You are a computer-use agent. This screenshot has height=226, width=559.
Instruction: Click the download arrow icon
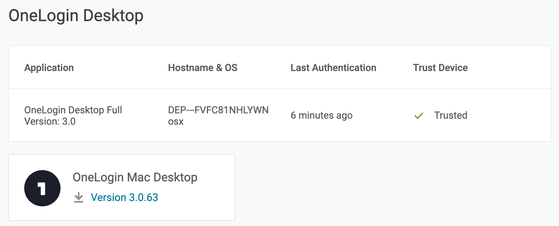tap(79, 198)
